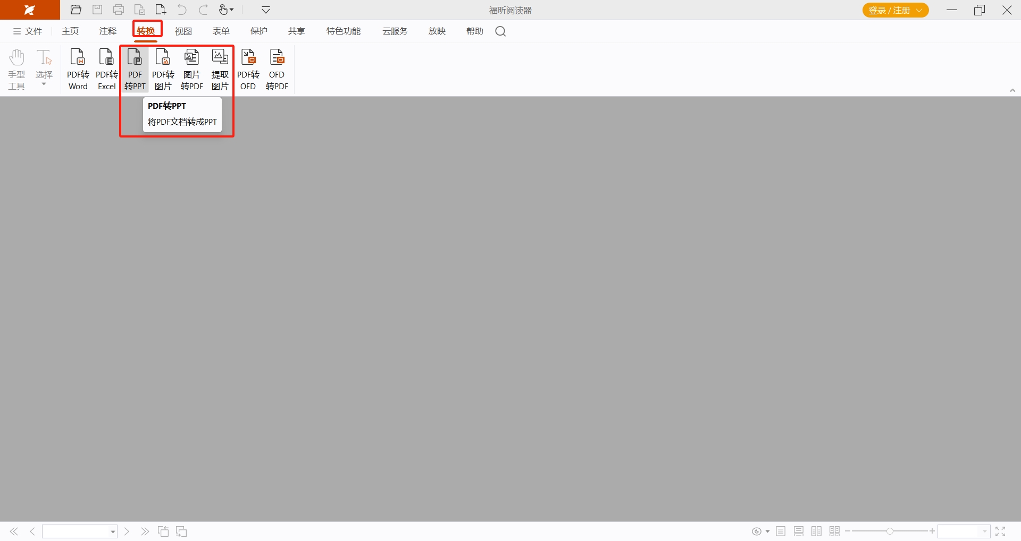Go to first page icon

click(x=14, y=531)
